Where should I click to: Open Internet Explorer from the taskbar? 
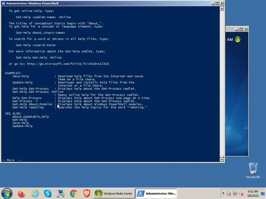(x=35, y=194)
